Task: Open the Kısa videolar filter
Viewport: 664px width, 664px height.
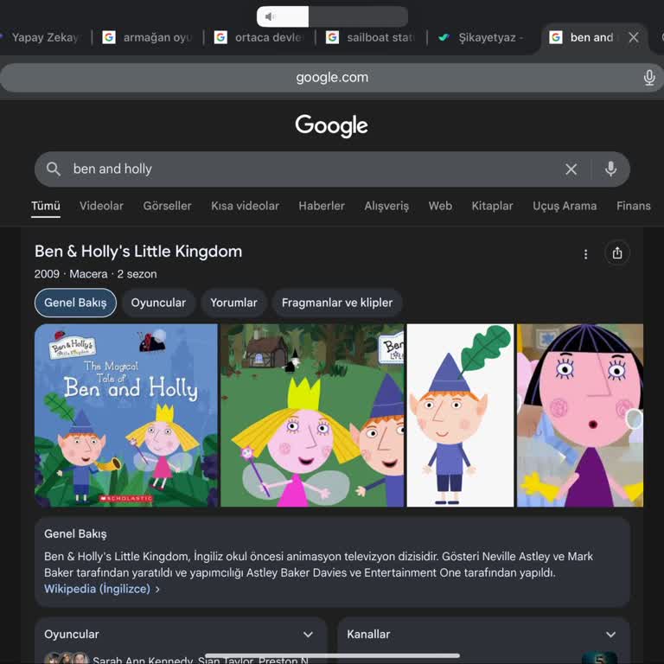Action: tap(246, 207)
